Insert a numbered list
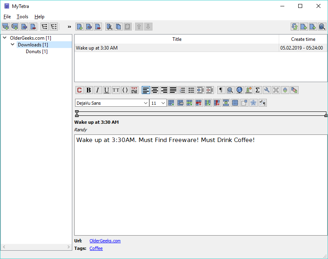Screen dimensions: 328x259 click(x=182, y=90)
